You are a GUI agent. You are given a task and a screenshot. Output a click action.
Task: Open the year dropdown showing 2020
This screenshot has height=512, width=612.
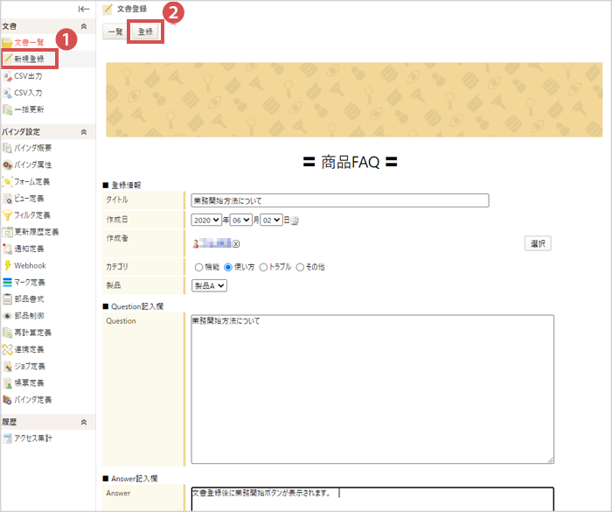point(206,220)
